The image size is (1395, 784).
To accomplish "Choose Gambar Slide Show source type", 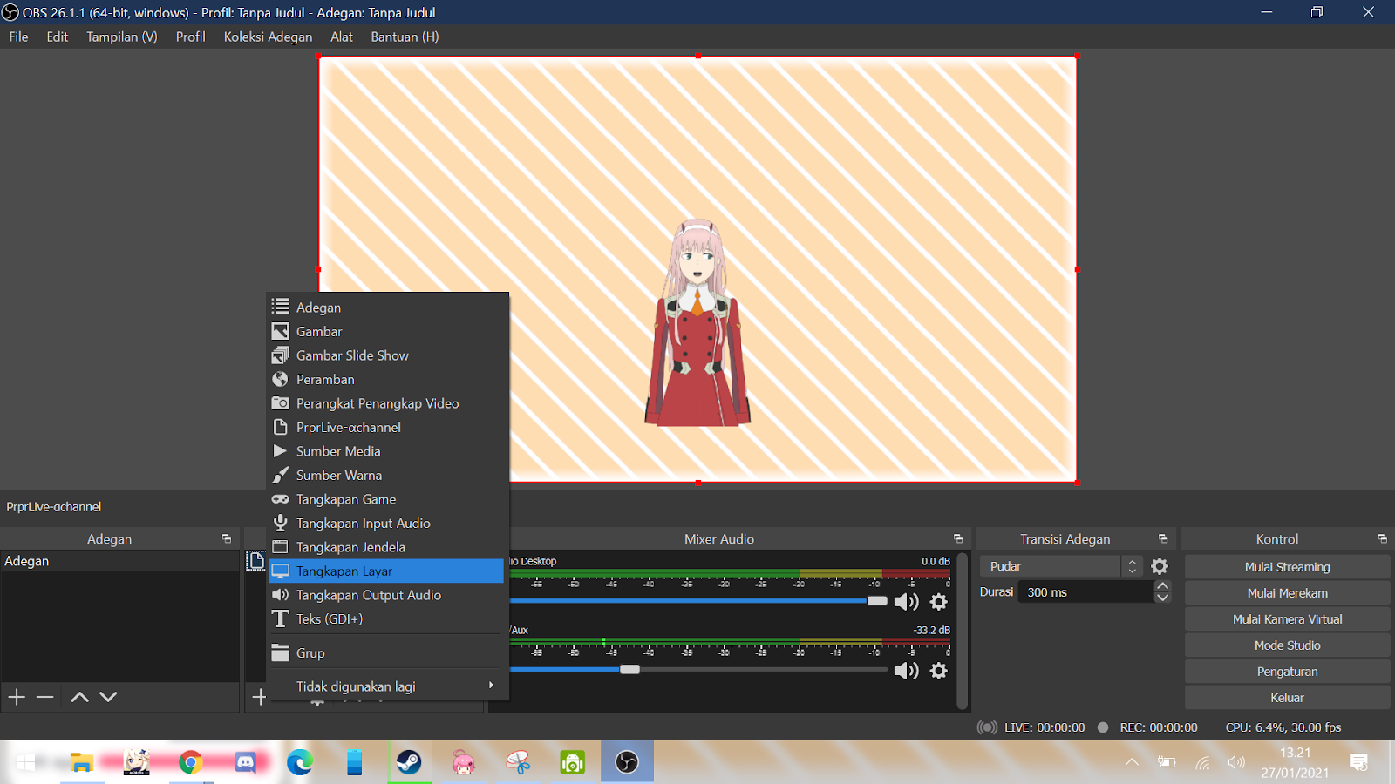I will pyautogui.click(x=387, y=355).
